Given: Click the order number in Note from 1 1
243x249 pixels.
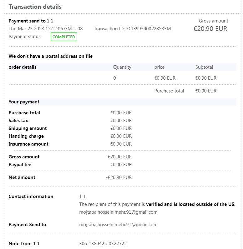Looking at the screenshot, I should pos(103,244).
